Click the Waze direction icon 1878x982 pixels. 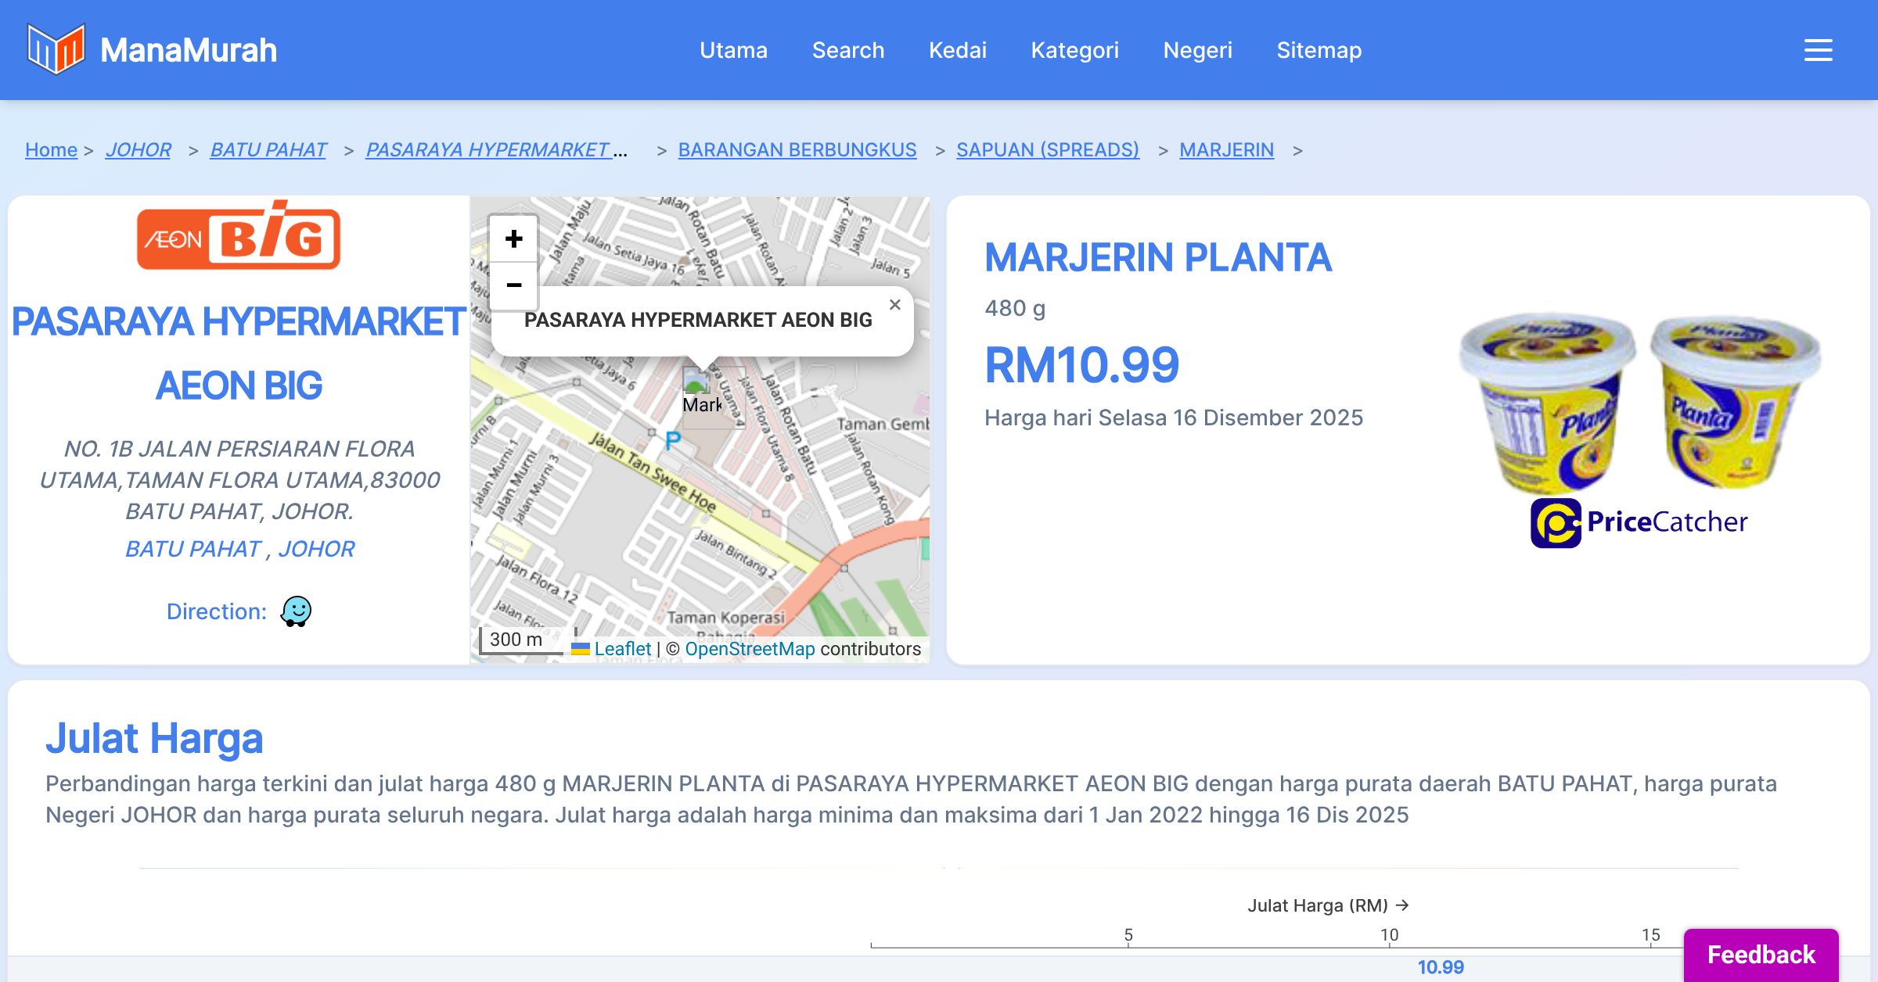296,611
